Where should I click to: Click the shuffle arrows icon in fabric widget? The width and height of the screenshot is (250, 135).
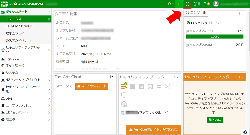point(159,87)
